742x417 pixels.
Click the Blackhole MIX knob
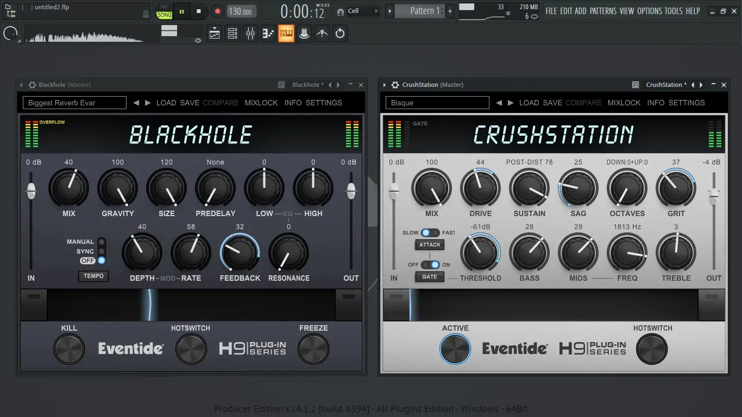(x=69, y=188)
